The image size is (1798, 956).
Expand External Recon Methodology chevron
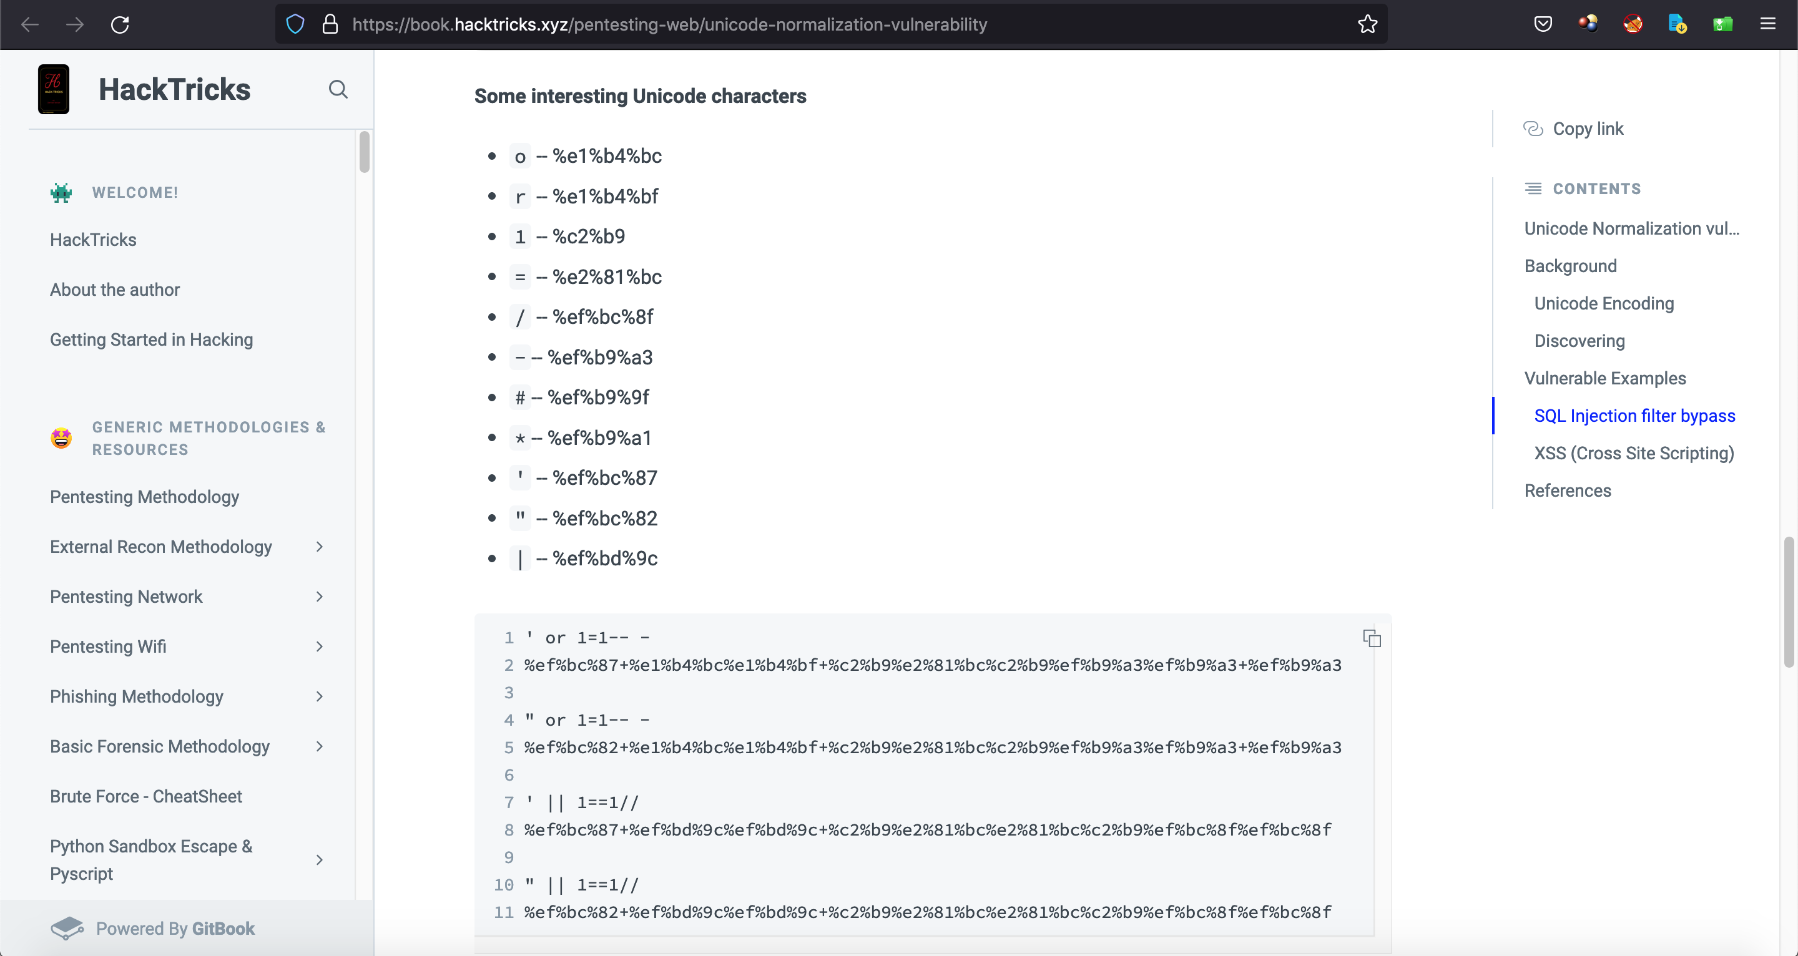point(320,547)
